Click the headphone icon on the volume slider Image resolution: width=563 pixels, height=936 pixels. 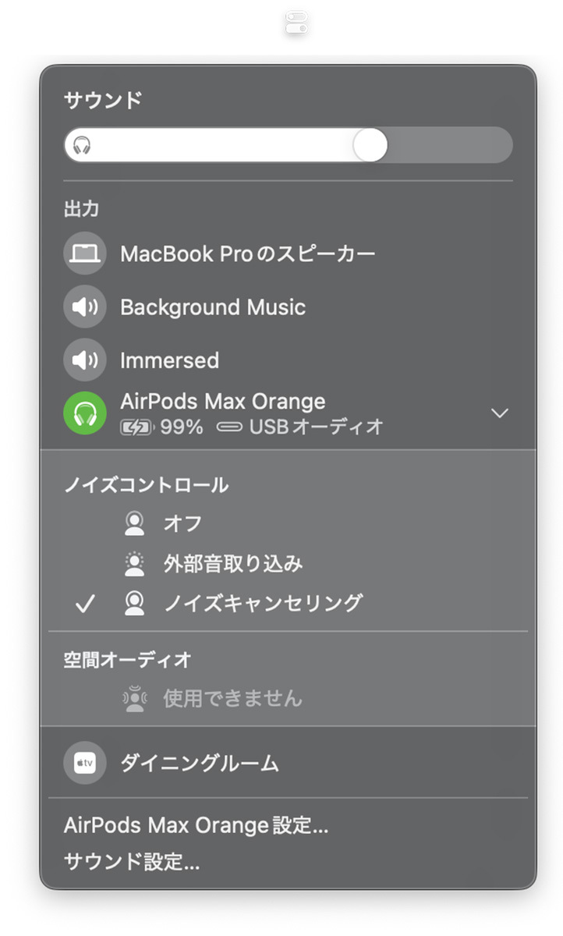[x=81, y=145]
